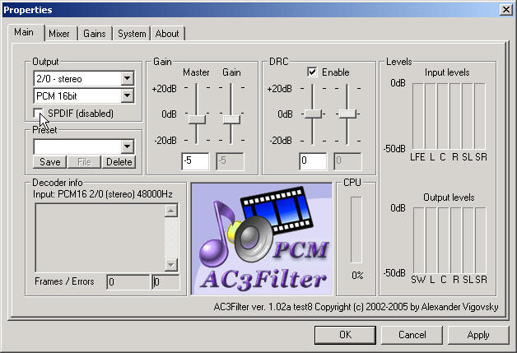
Task: Click the disabled Gain value field
Action: tap(231, 161)
